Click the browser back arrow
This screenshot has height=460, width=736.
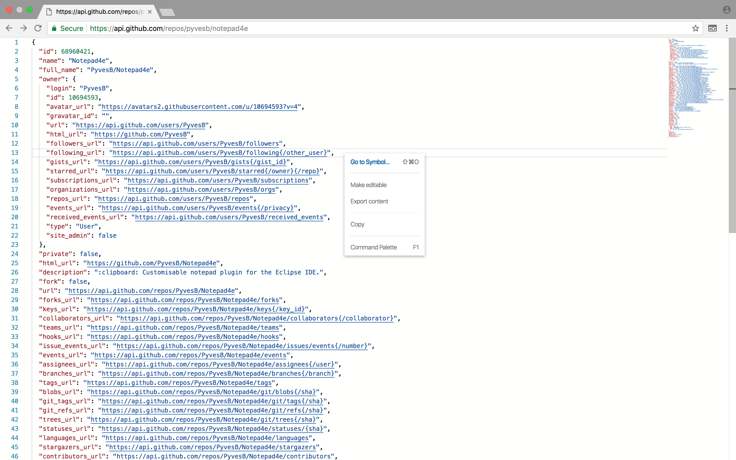[9, 28]
